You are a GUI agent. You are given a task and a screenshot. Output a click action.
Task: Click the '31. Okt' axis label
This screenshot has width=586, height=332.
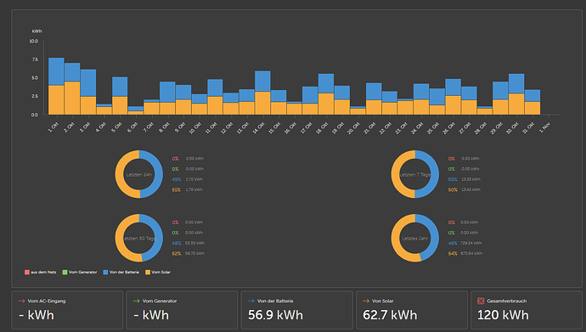pyautogui.click(x=528, y=127)
